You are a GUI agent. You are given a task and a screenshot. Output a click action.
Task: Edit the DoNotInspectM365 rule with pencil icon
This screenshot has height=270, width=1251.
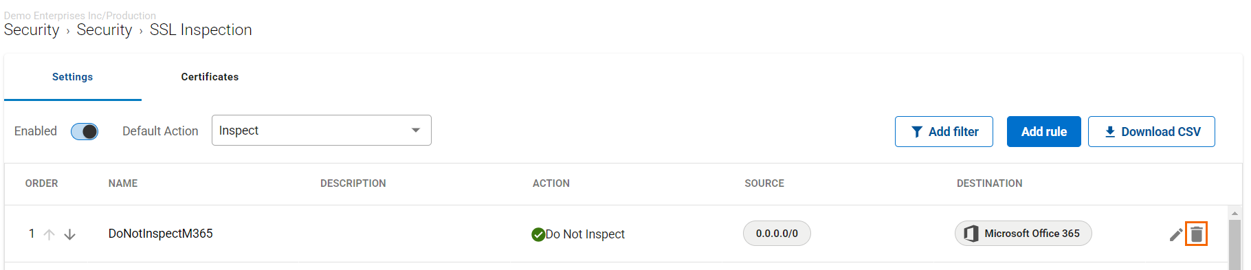pyautogui.click(x=1176, y=234)
